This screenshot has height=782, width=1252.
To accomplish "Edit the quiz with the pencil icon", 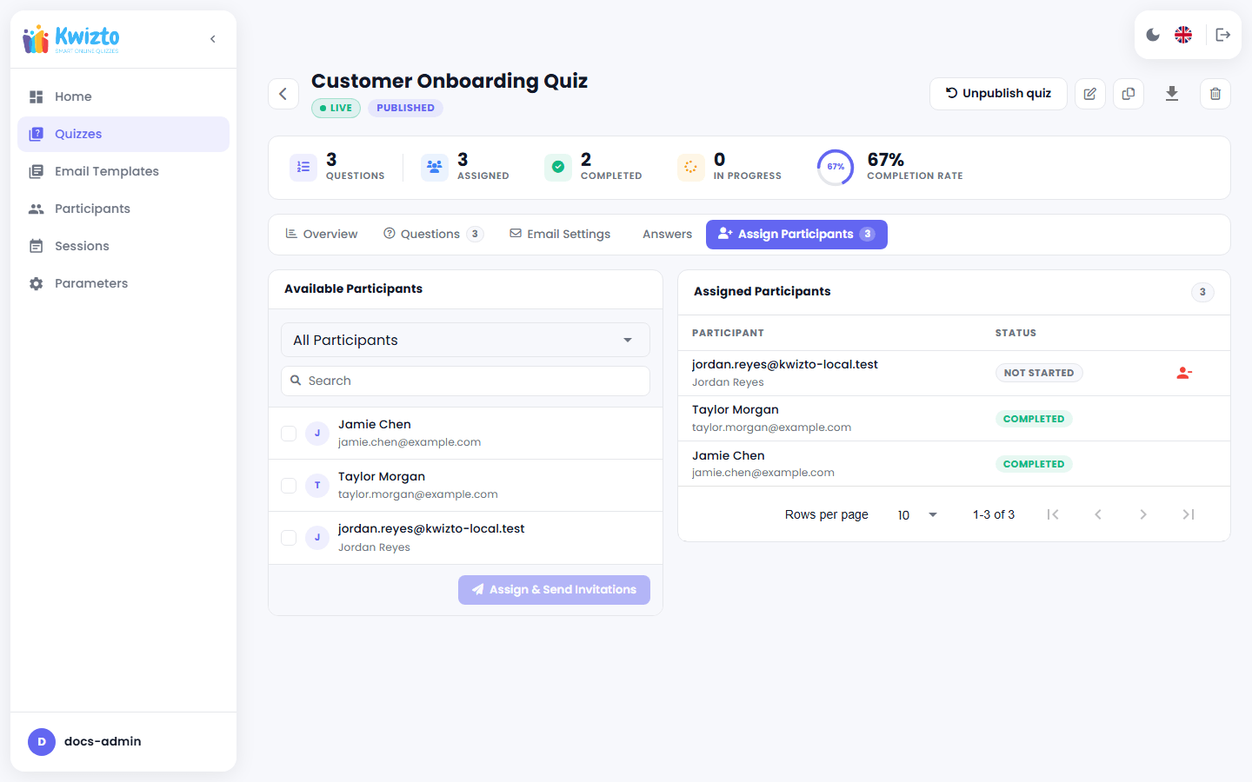I will coord(1090,94).
